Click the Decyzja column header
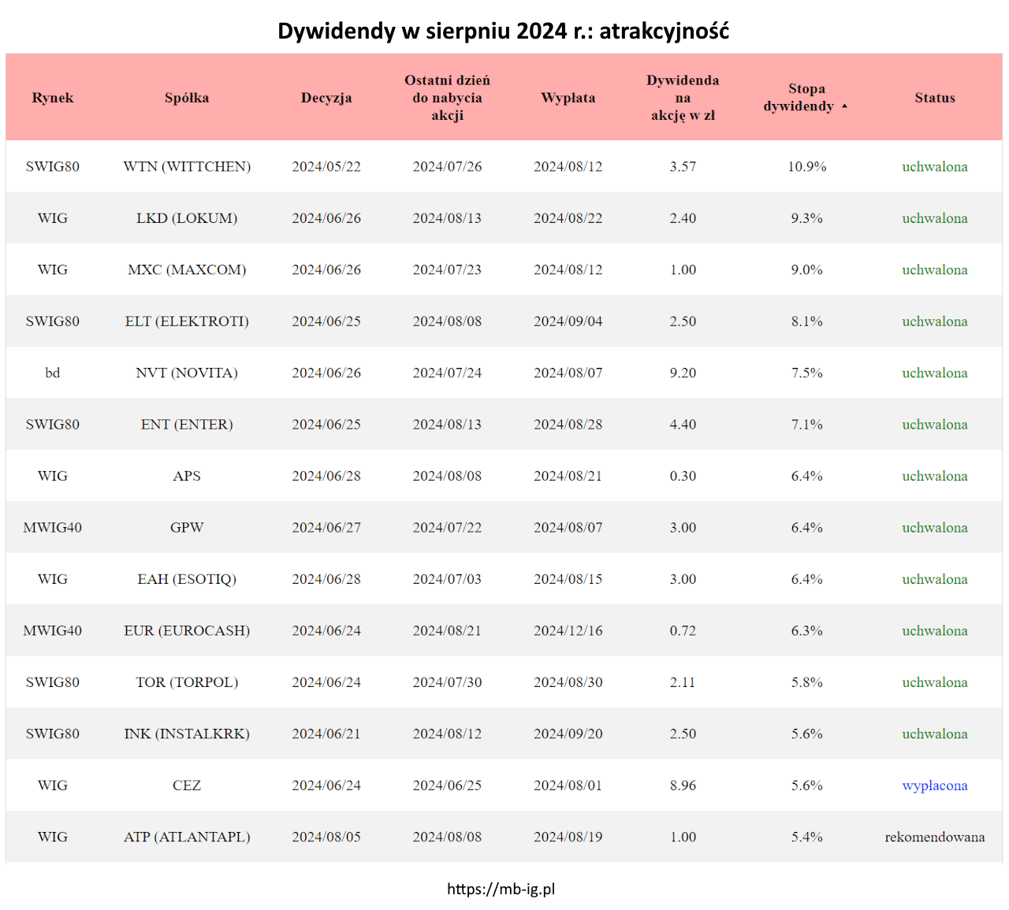The width and height of the screenshot is (1009, 910). (326, 98)
